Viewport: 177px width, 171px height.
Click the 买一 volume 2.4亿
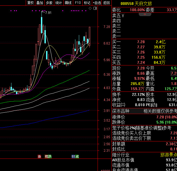pos(160,42)
